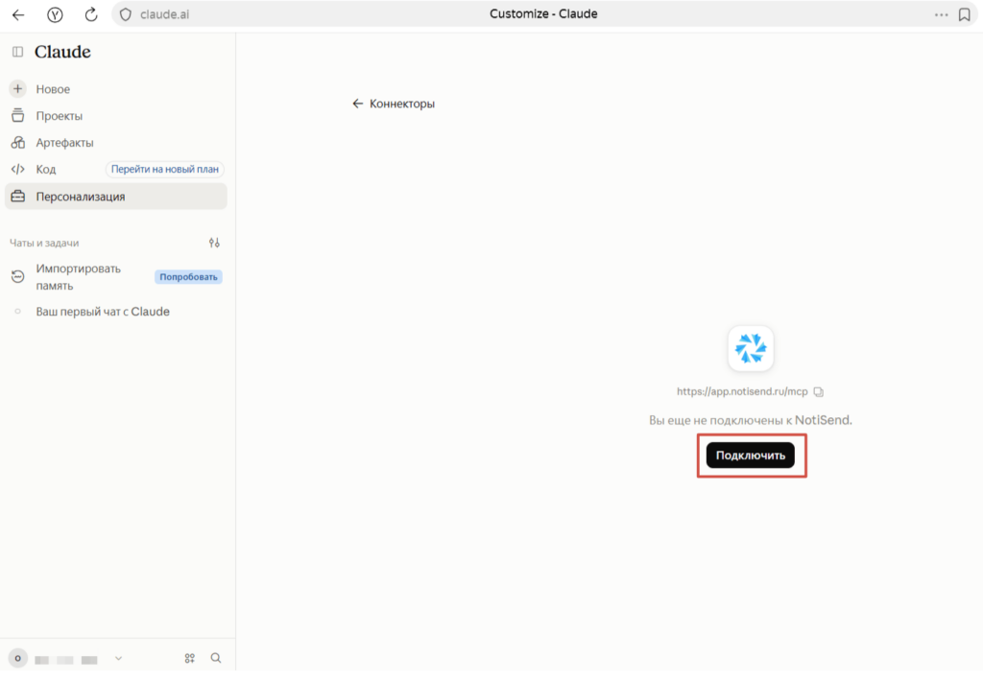Click the import memory clock icon
Image resolution: width=983 pixels, height=678 pixels.
pos(17,277)
